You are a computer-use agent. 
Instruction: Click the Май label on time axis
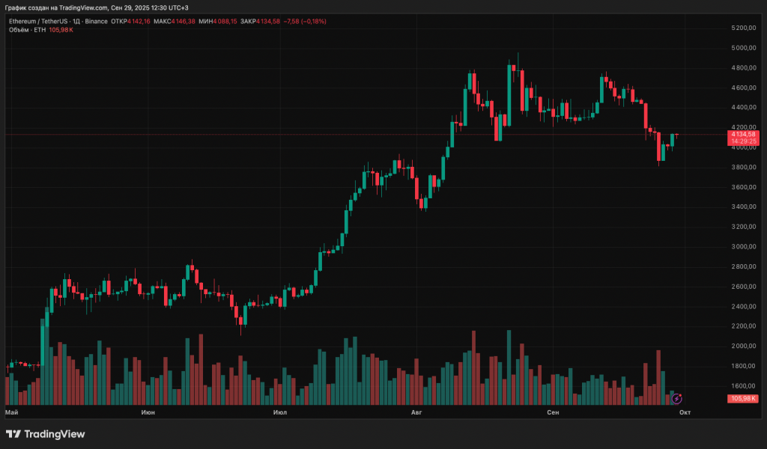(11, 412)
